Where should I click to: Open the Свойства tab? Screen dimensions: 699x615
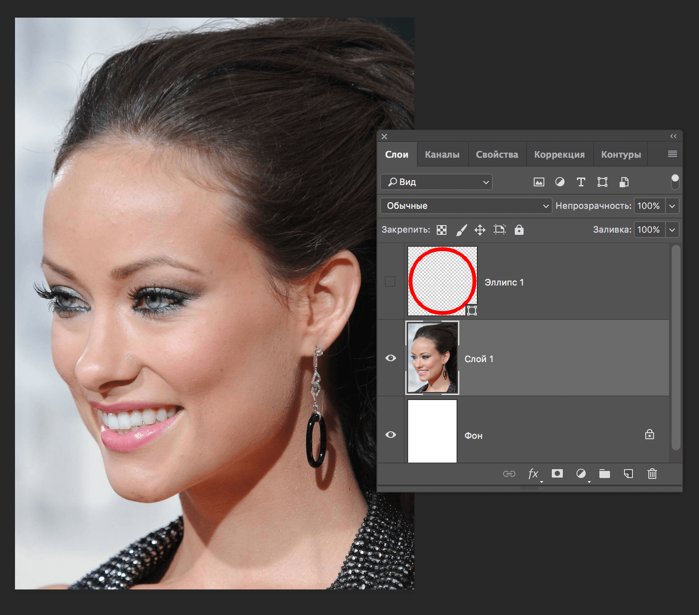(497, 155)
